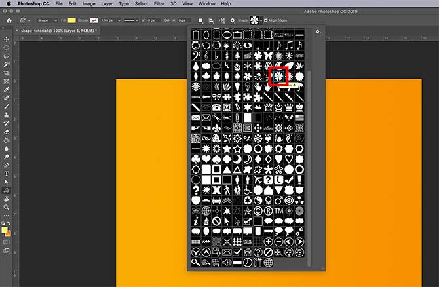This screenshot has width=439, height=287.
Task: Select the Frame tool
Action: (6, 81)
